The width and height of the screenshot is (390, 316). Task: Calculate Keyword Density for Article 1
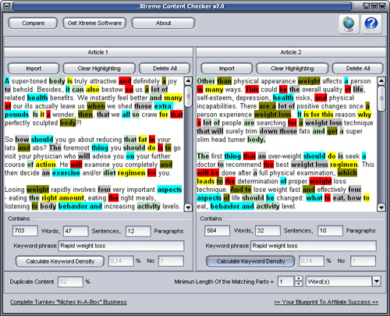[x=60, y=261]
